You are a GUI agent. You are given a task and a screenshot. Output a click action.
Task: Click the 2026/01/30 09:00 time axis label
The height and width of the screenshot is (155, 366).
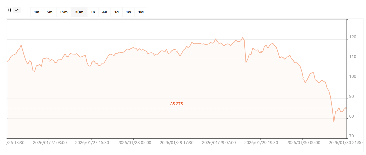(x=303, y=143)
